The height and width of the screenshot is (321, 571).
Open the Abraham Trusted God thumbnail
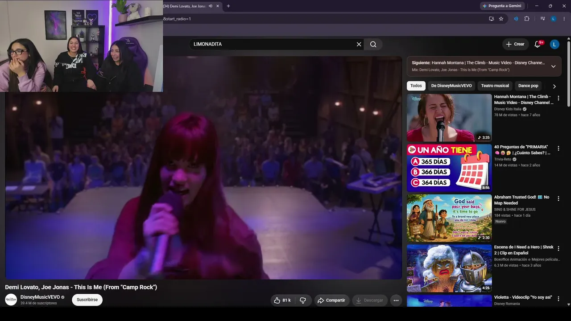449,218
